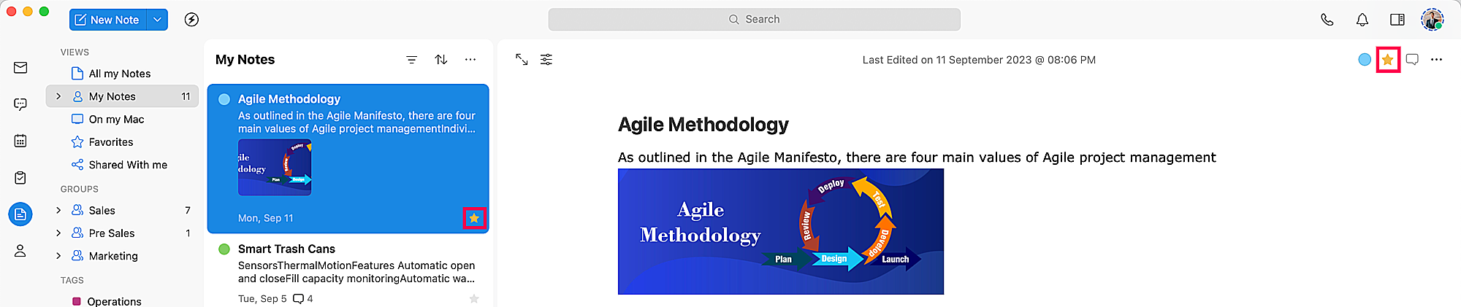This screenshot has height=307, width=1461.
Task: Click the Search field
Action: click(755, 20)
